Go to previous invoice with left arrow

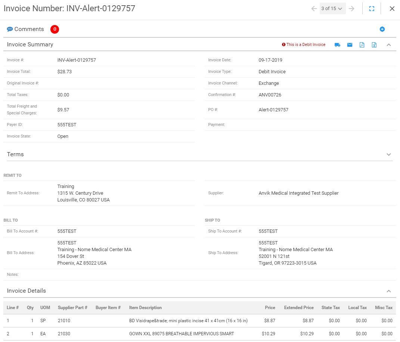click(314, 8)
